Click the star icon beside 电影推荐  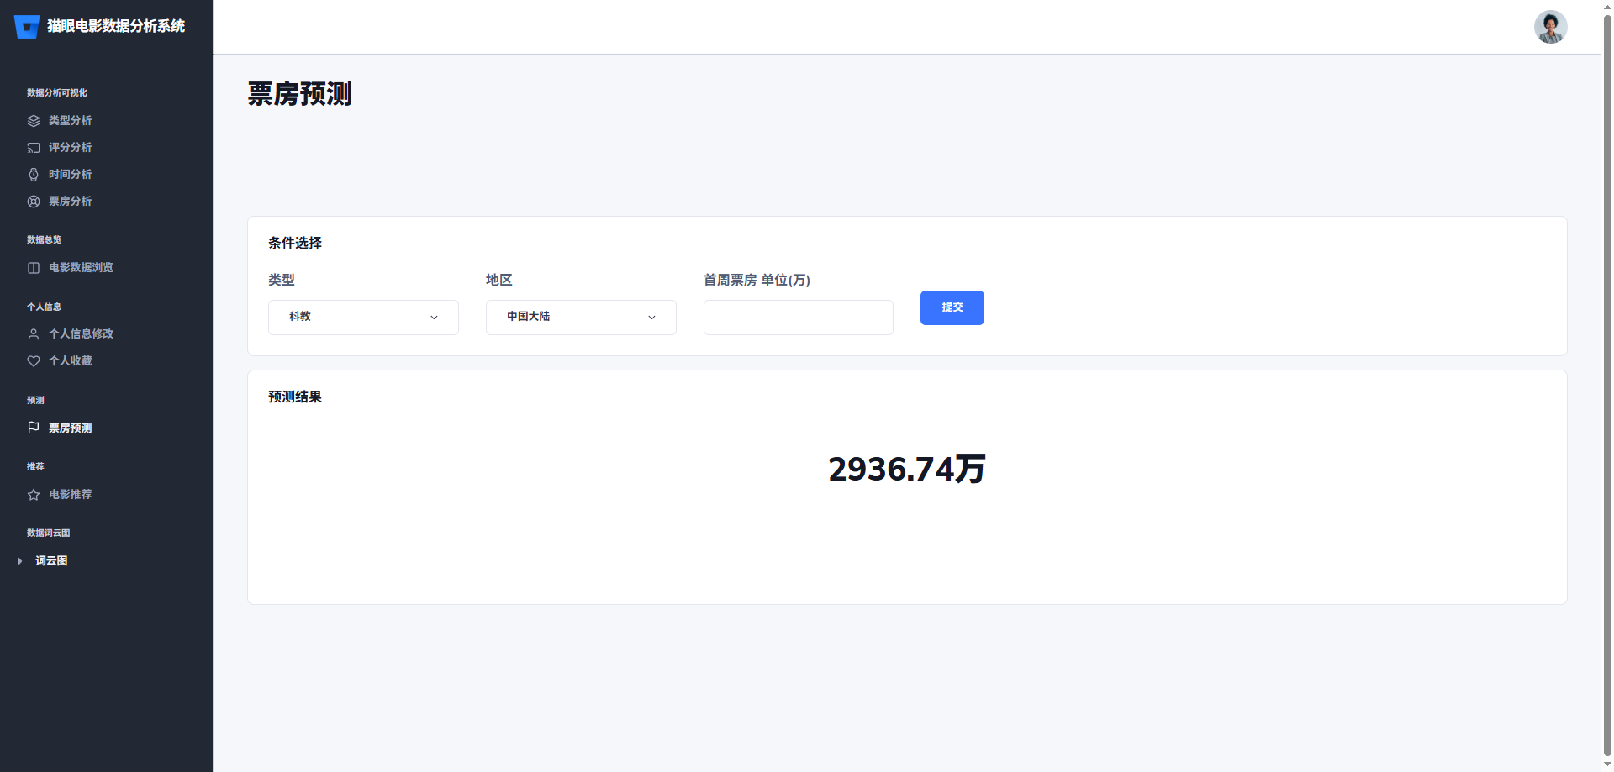tap(34, 495)
